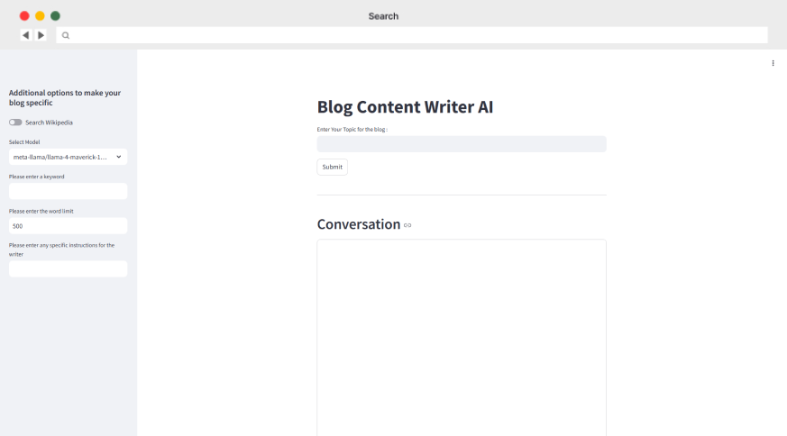Click the specific instructions input box
Image resolution: width=787 pixels, height=436 pixels.
[x=68, y=268]
